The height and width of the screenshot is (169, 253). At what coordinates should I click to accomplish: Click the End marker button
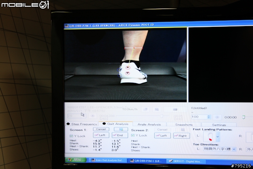120,135
